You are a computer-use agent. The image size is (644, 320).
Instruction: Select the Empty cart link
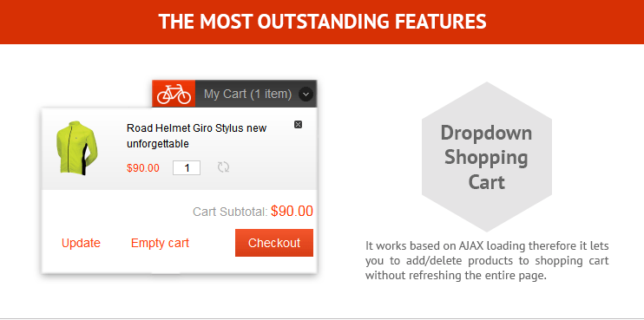pos(160,243)
